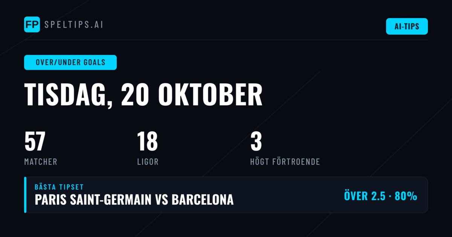452x237 pixels.
Task: Click the ÖVER 2.5 · 80% prediction
Action: (380, 196)
